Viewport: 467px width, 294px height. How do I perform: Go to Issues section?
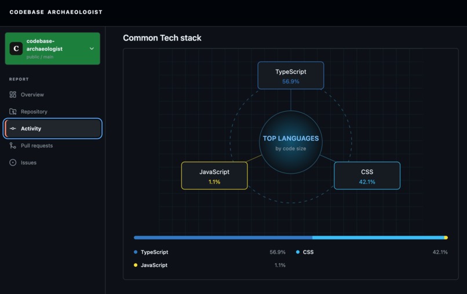(x=52, y=163)
